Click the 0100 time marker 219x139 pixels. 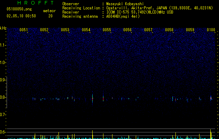(211, 30)
